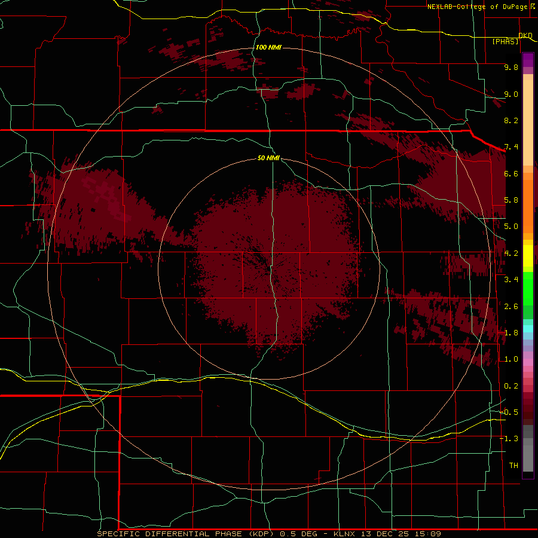Screen dimensions: 538x538
Task: Click the gray section at the color bar bottom
Action: pyautogui.click(x=528, y=448)
